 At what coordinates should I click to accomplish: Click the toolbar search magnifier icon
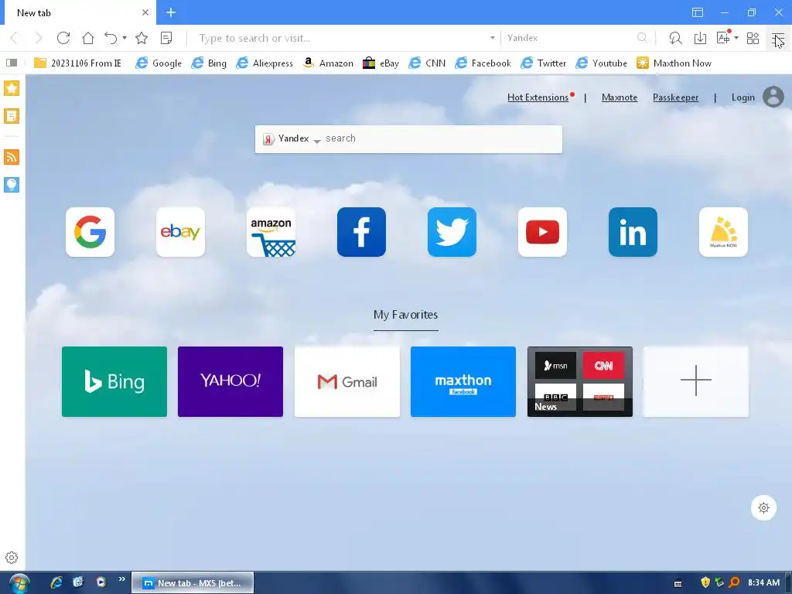coord(642,38)
